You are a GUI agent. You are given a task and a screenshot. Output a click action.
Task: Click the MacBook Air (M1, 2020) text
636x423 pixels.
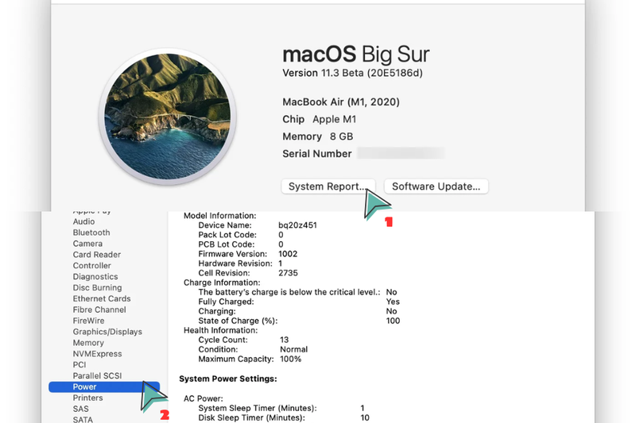[341, 102]
